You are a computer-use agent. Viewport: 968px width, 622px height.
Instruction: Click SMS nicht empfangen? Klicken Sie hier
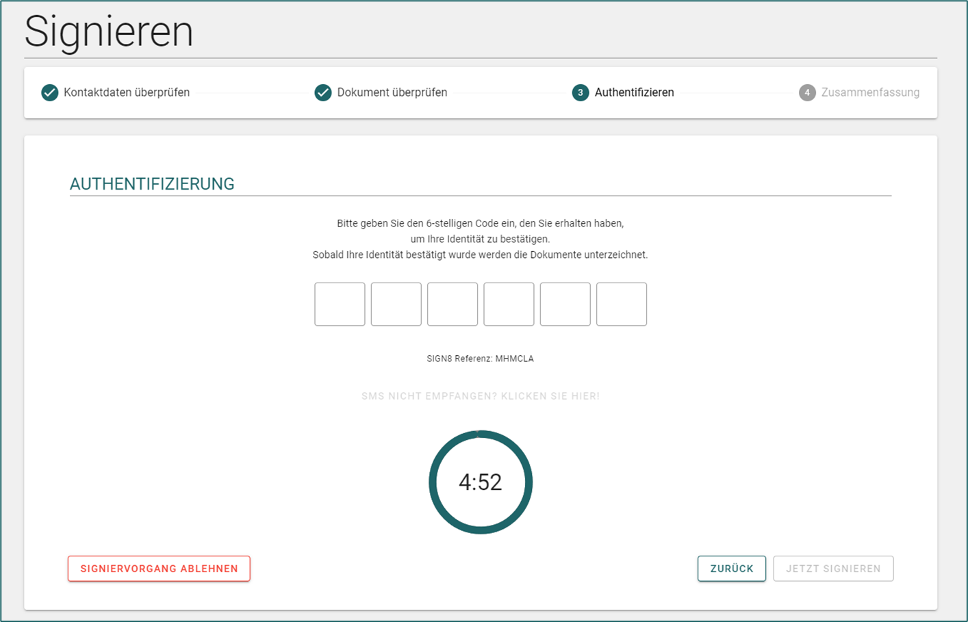481,396
